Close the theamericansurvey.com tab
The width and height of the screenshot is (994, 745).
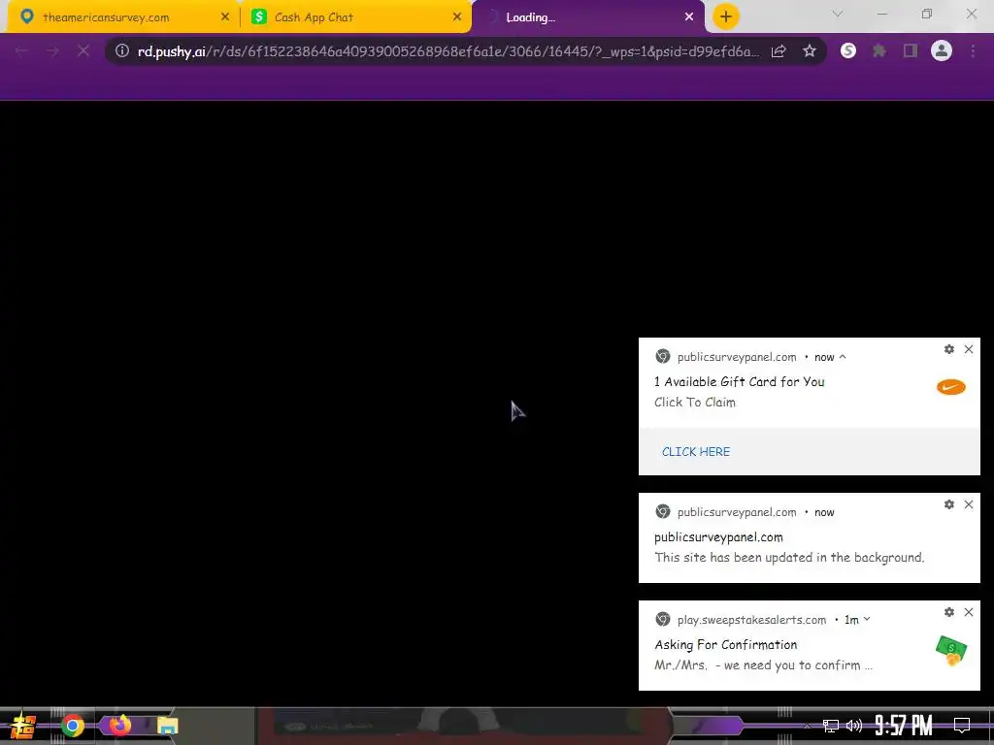(225, 17)
